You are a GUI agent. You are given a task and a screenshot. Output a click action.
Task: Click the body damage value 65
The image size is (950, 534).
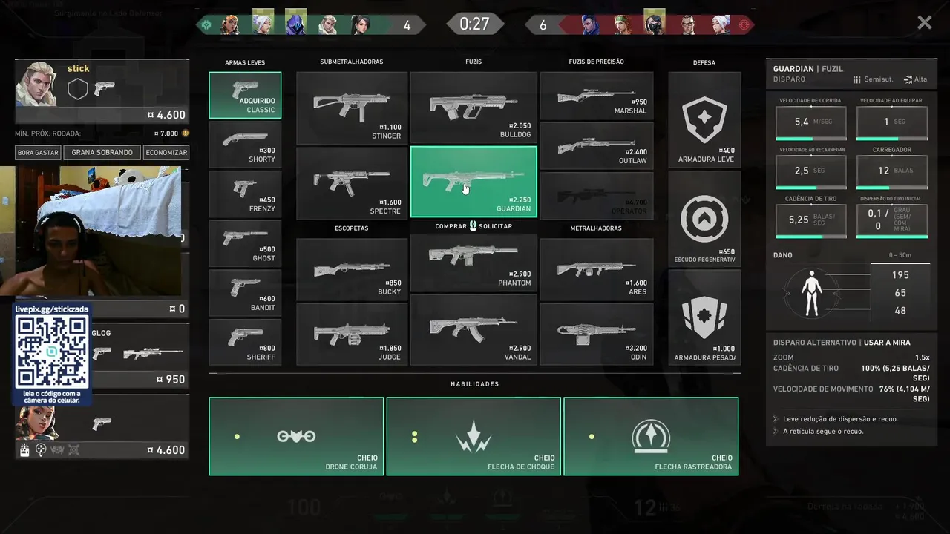pyautogui.click(x=900, y=293)
